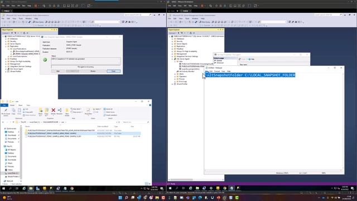Click New Query in right SSMS toolbar
357x201 pixels.
[x=205, y=22]
